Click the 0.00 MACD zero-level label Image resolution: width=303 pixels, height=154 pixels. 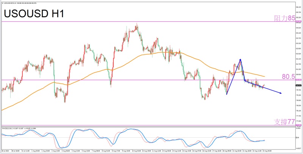[297, 137]
